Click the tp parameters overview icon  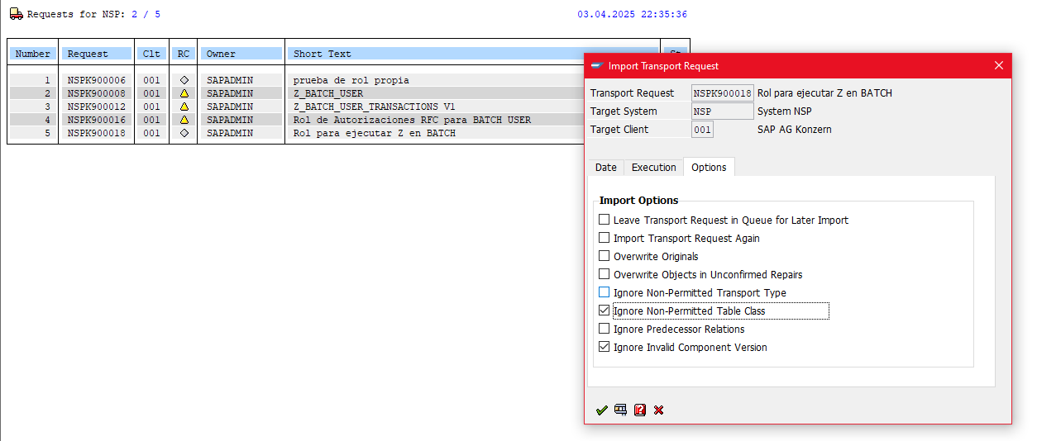[621, 410]
